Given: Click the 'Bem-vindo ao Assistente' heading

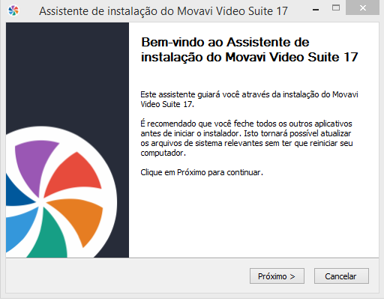Looking at the screenshot, I should click(x=250, y=49).
